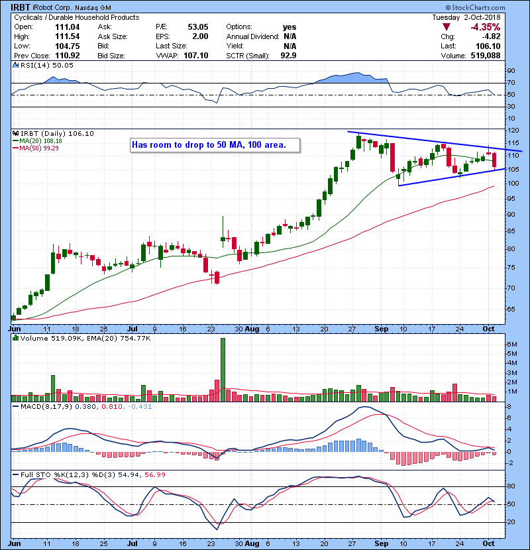Select the iRobot Corp. company name
530x550 pixels.
point(52,8)
